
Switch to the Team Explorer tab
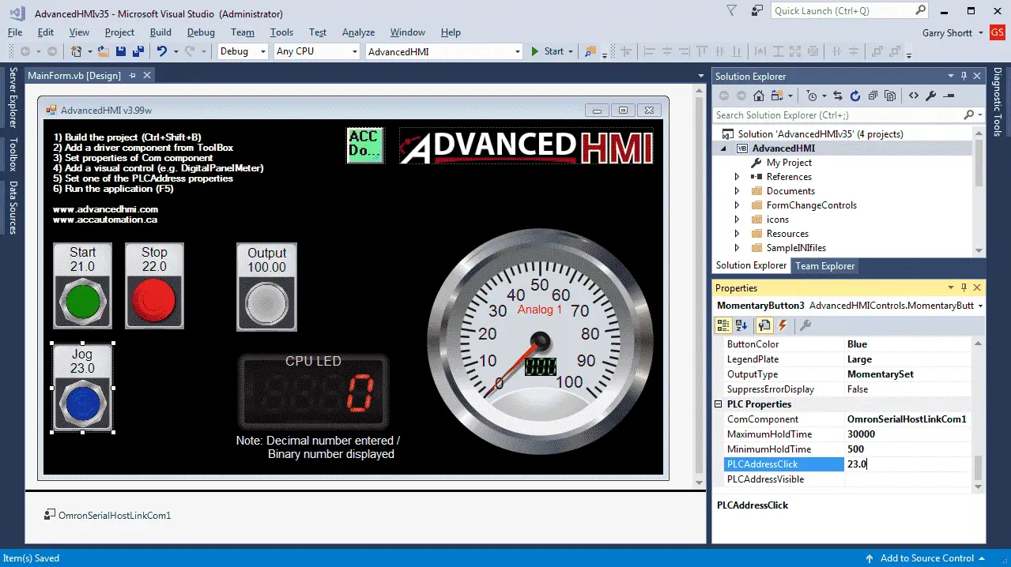(x=824, y=266)
